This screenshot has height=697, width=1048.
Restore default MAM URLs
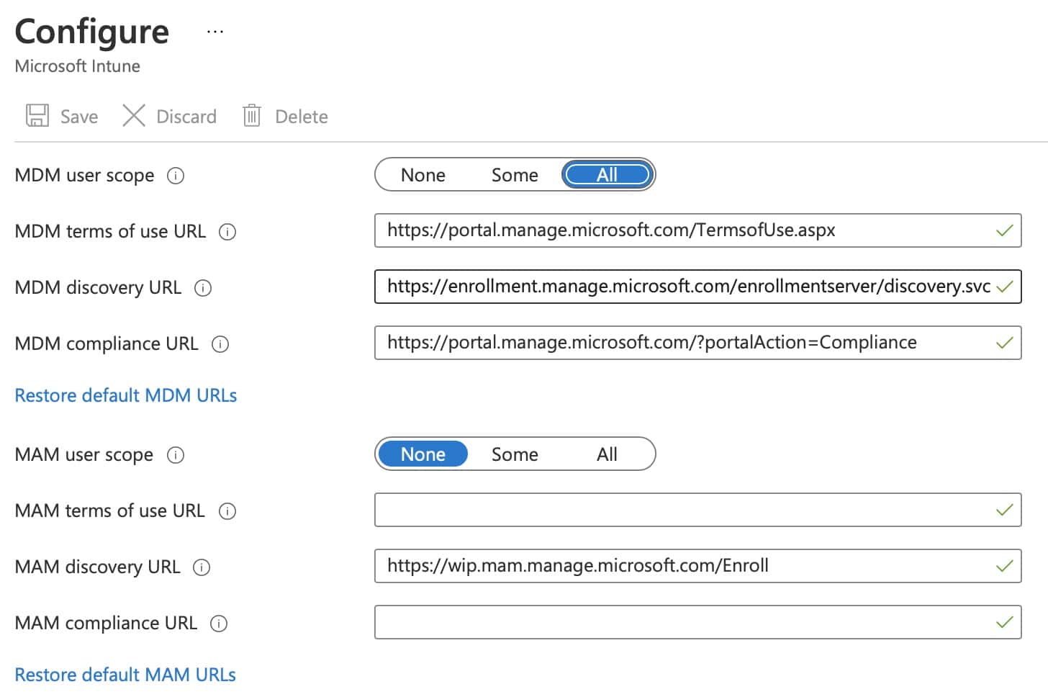pyautogui.click(x=125, y=675)
